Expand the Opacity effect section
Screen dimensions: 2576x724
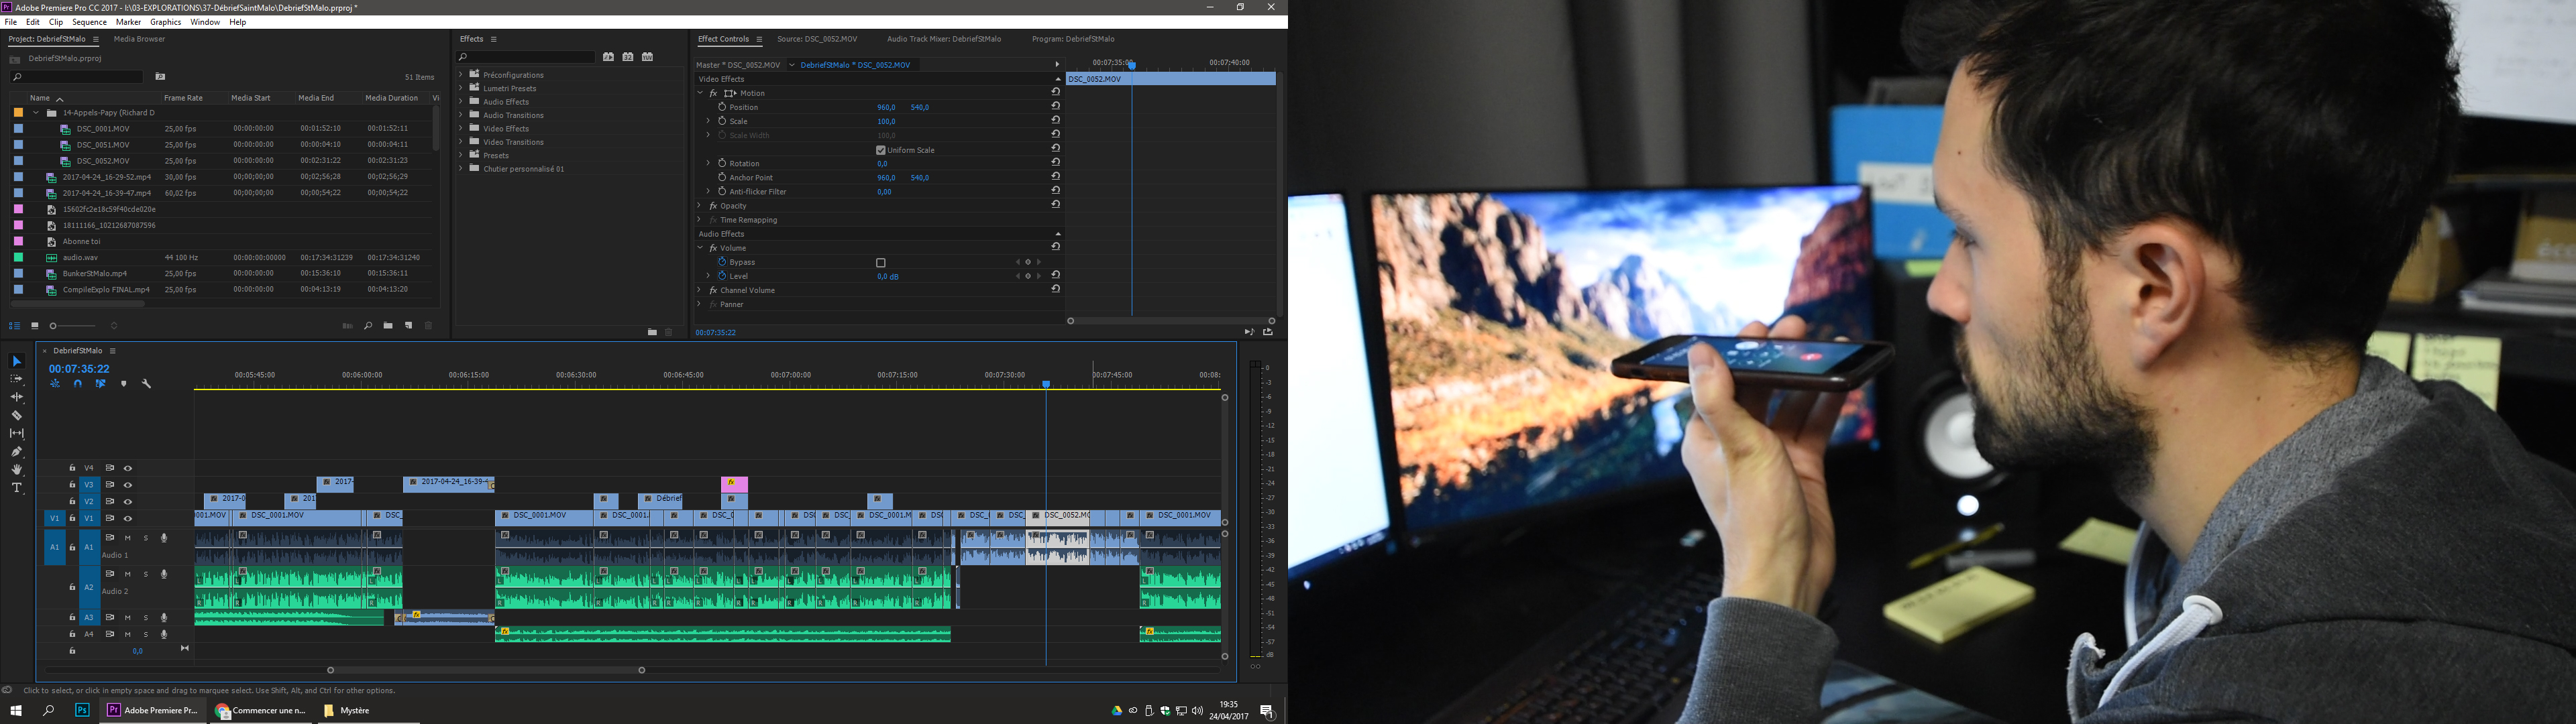click(700, 206)
